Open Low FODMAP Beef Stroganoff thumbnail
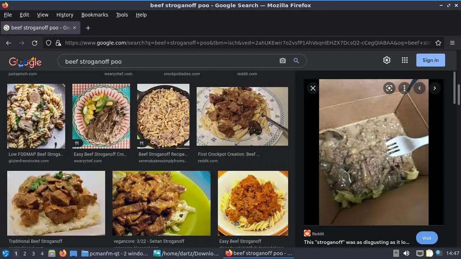This screenshot has height=259, width=461. pyautogui.click(x=36, y=116)
